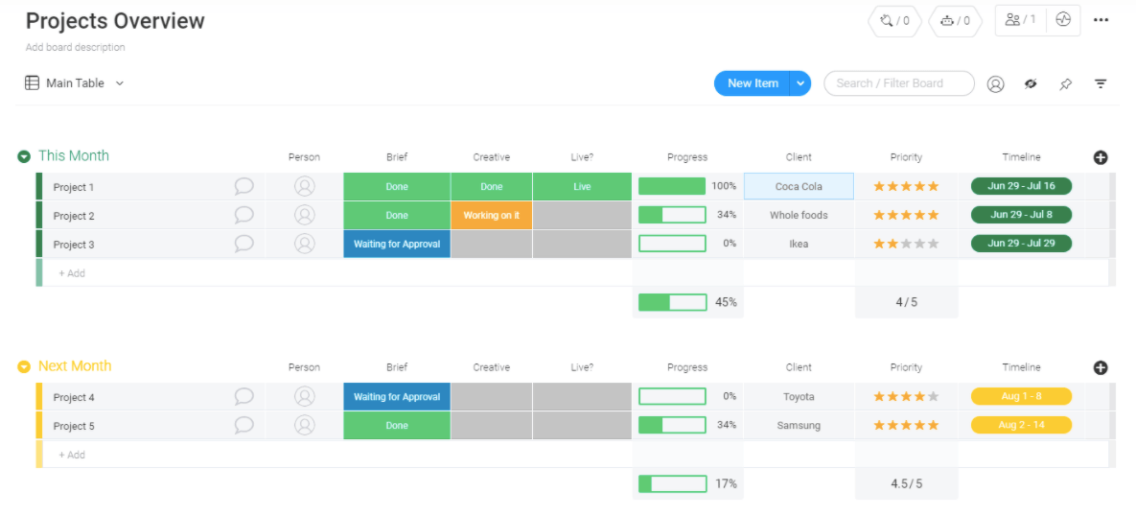
Task: Click the Project 5 item name
Action: point(74,426)
